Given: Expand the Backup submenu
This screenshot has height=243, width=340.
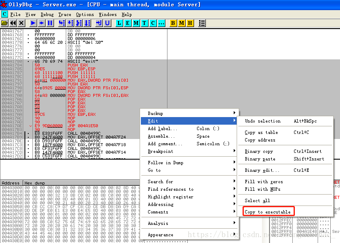Looking at the screenshot, I should click(x=189, y=113).
